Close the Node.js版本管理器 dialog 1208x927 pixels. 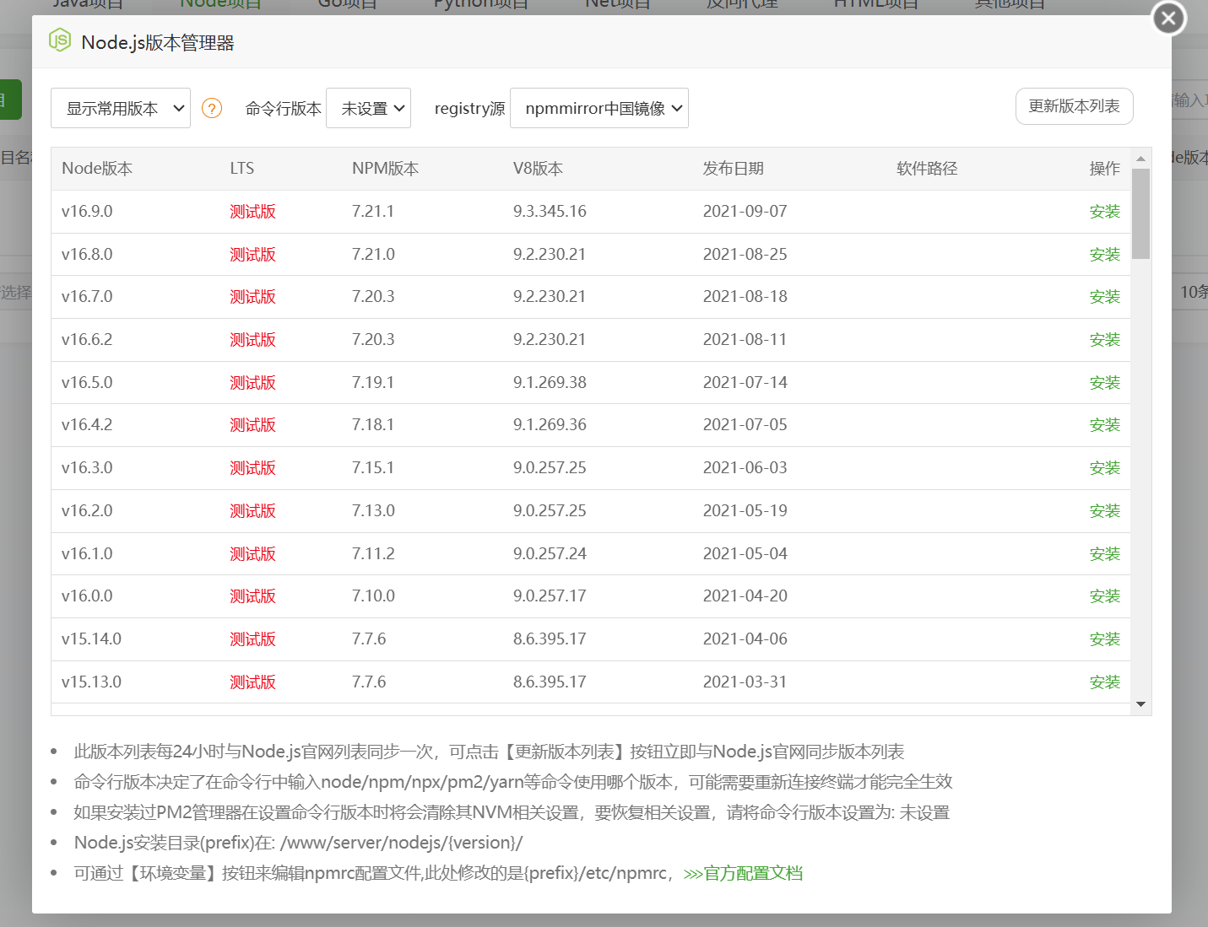1167,18
